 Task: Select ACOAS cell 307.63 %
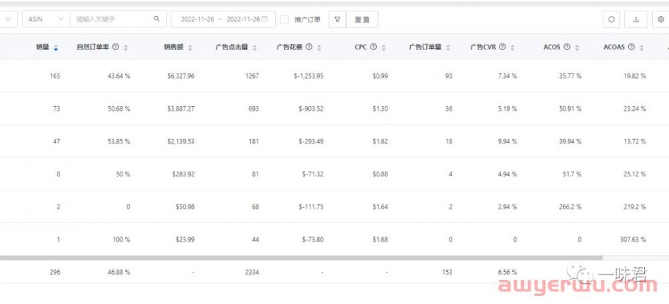(633, 240)
